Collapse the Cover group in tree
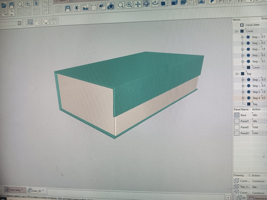The width and height of the screenshot is (267, 200). pyautogui.click(x=236, y=31)
